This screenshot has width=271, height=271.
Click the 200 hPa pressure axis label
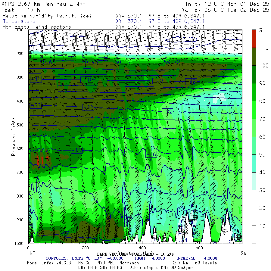(x=20, y=54)
